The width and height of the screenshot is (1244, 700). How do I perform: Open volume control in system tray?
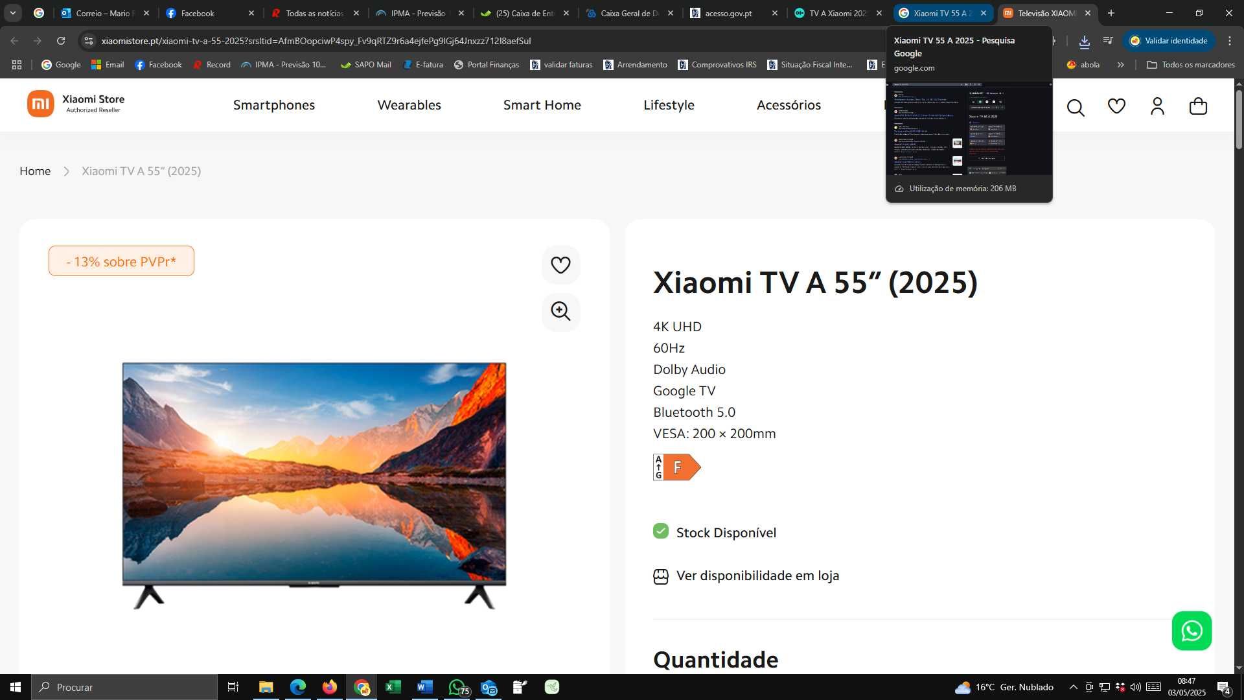point(1136,687)
